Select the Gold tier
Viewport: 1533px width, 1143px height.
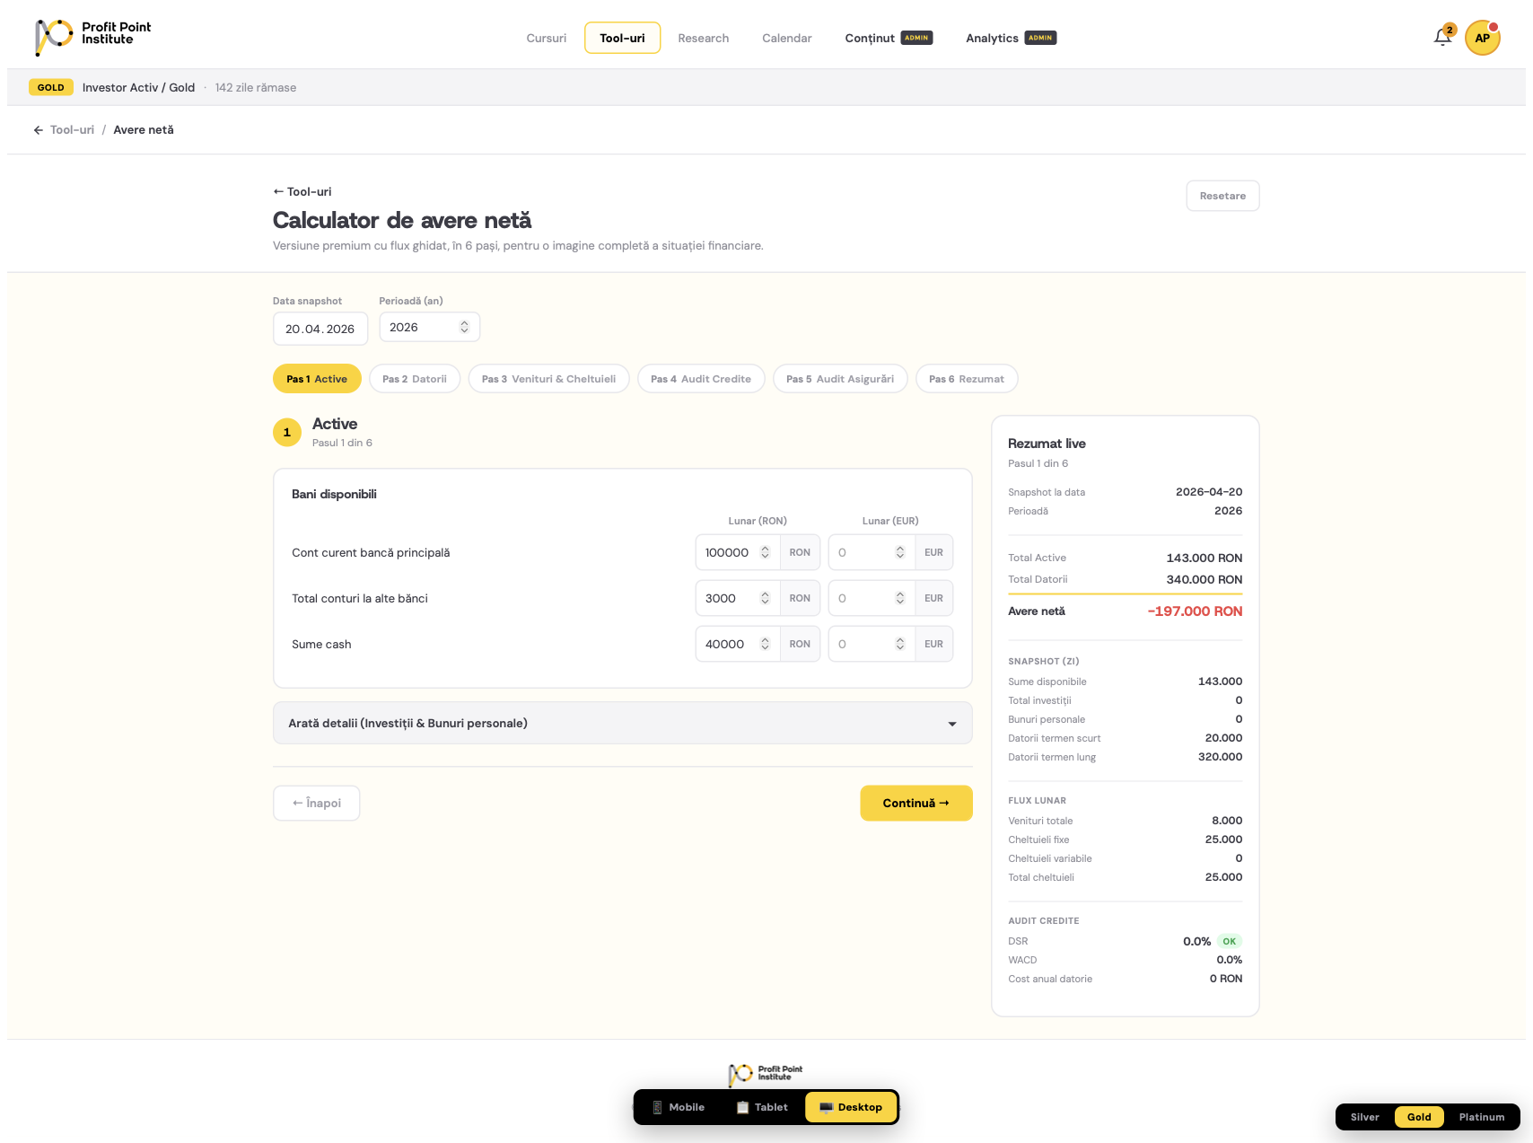point(1419,1117)
